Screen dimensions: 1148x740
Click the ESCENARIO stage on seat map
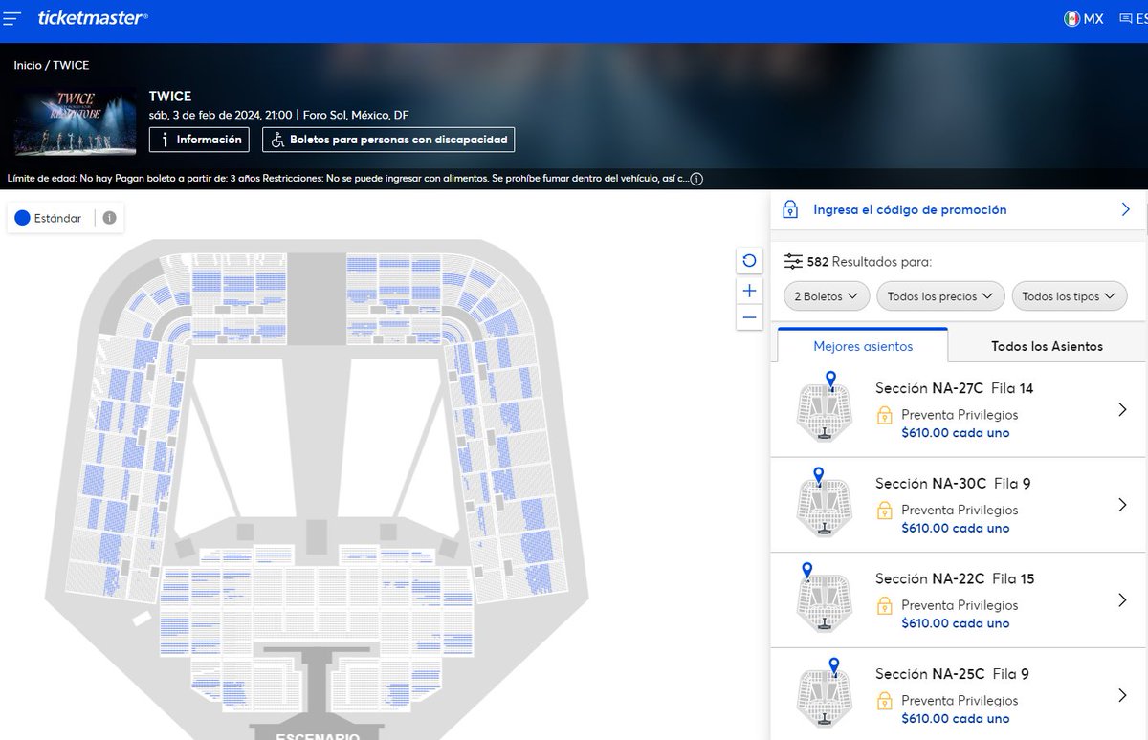click(318, 732)
